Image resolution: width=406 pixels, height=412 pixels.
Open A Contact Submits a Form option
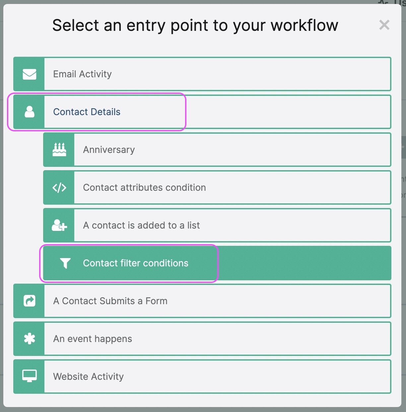(110, 301)
